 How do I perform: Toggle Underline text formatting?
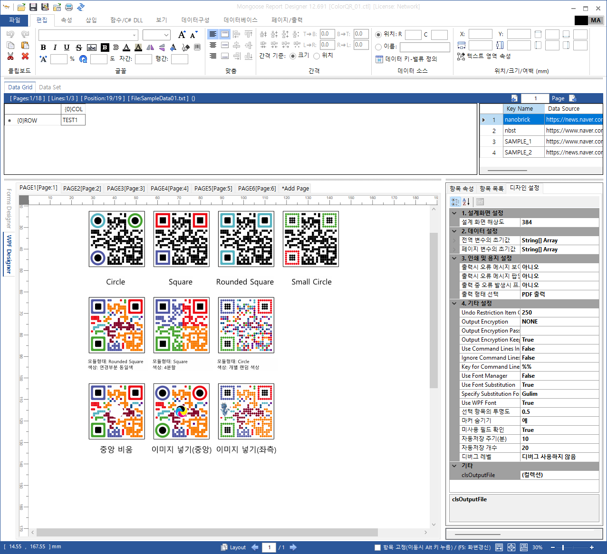(x=67, y=48)
